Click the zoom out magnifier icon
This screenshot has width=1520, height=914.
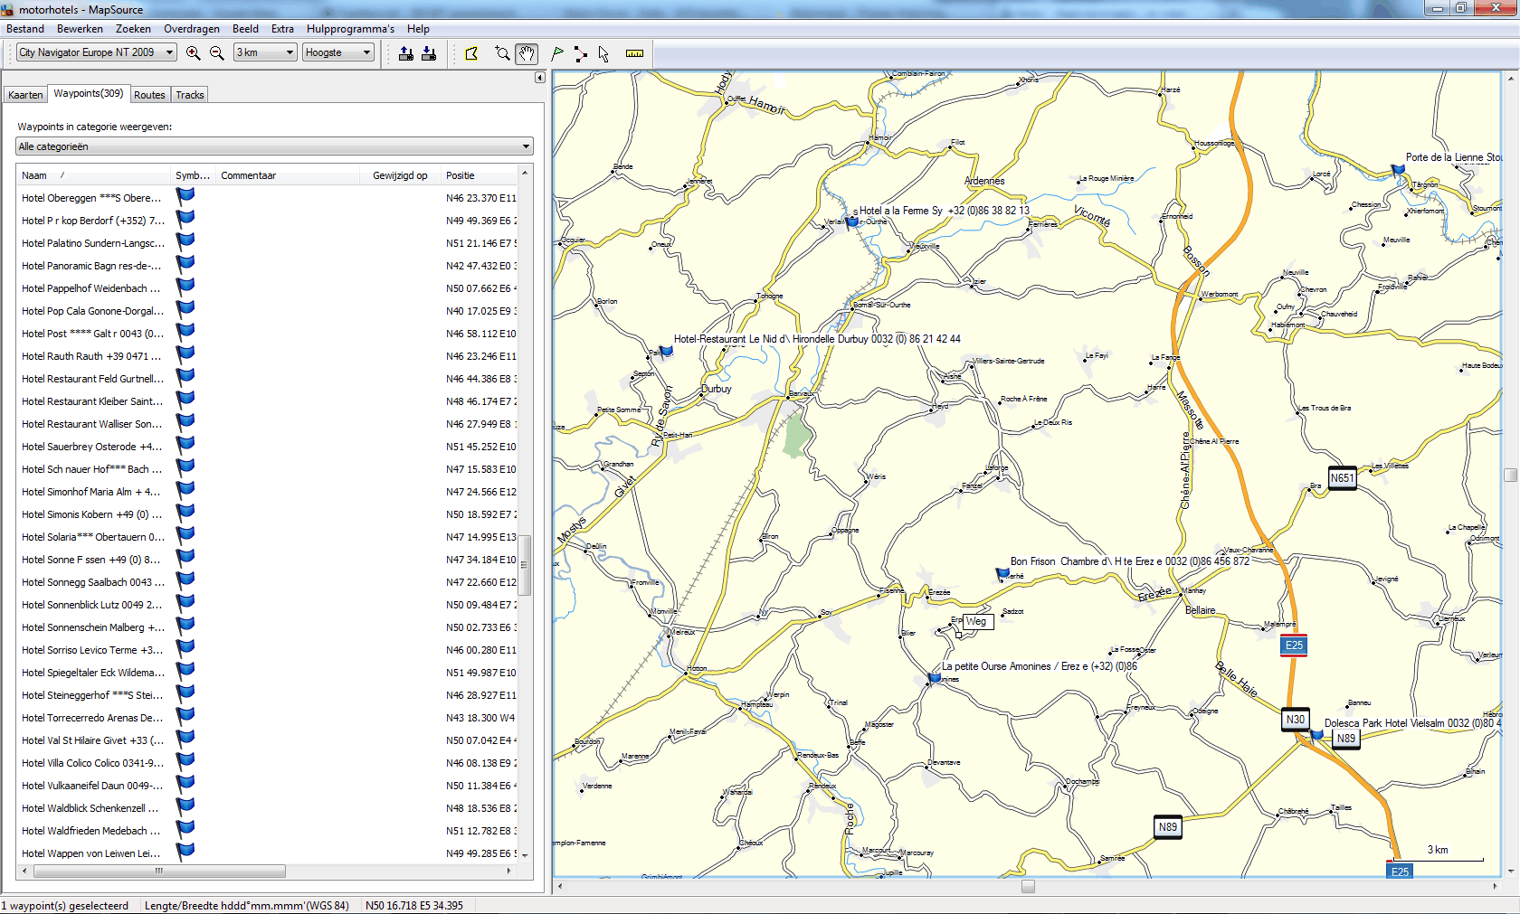[217, 53]
